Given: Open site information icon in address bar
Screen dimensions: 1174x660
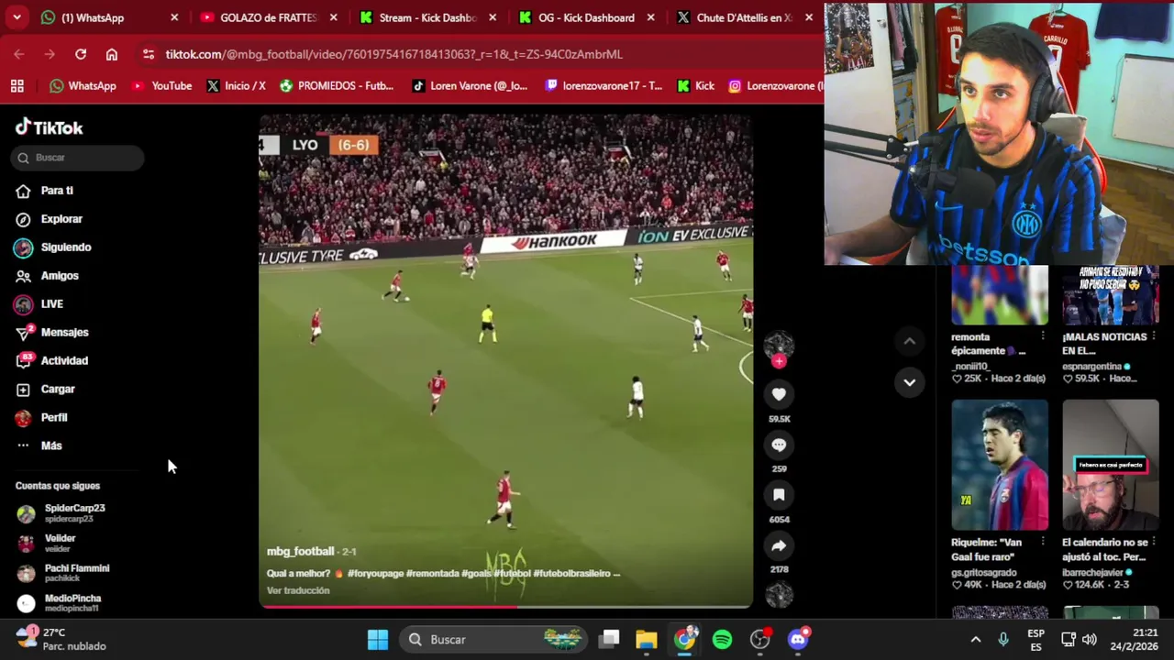Looking at the screenshot, I should click(149, 54).
